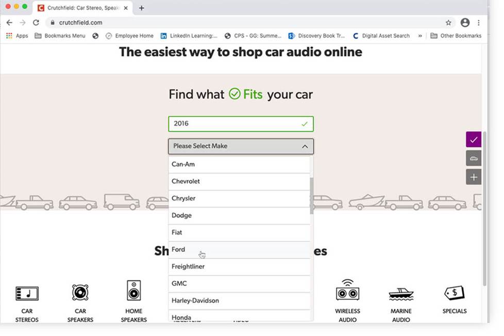Open the Discovery Book bookmark

click(316, 36)
